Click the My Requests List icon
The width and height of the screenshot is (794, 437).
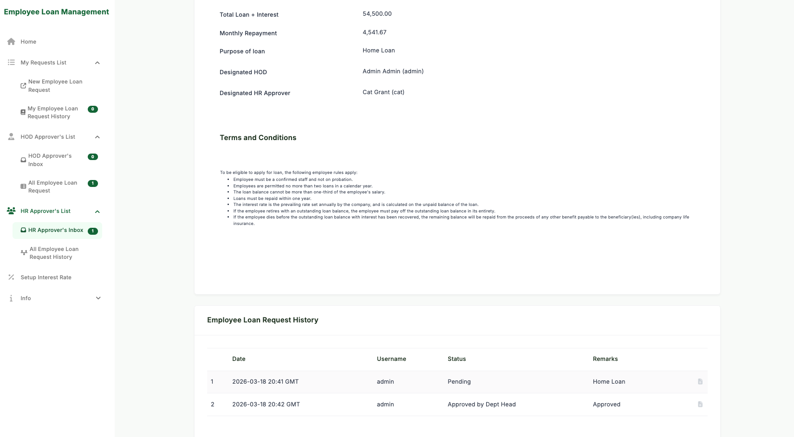[x=11, y=63]
